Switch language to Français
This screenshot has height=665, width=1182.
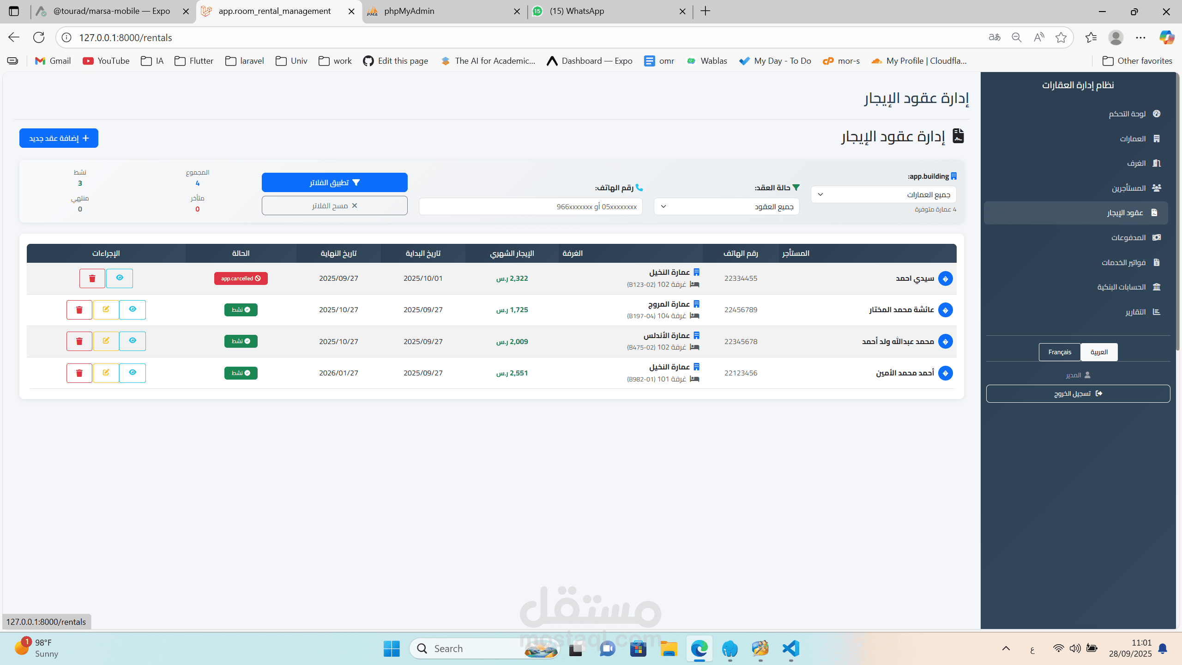click(1059, 352)
